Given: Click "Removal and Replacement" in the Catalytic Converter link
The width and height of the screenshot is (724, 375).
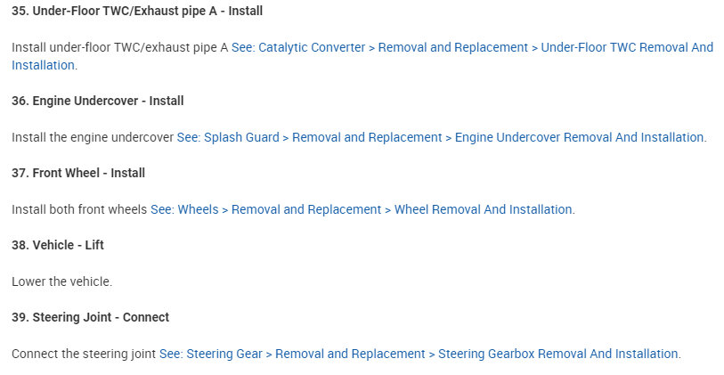Looking at the screenshot, I should point(452,47).
